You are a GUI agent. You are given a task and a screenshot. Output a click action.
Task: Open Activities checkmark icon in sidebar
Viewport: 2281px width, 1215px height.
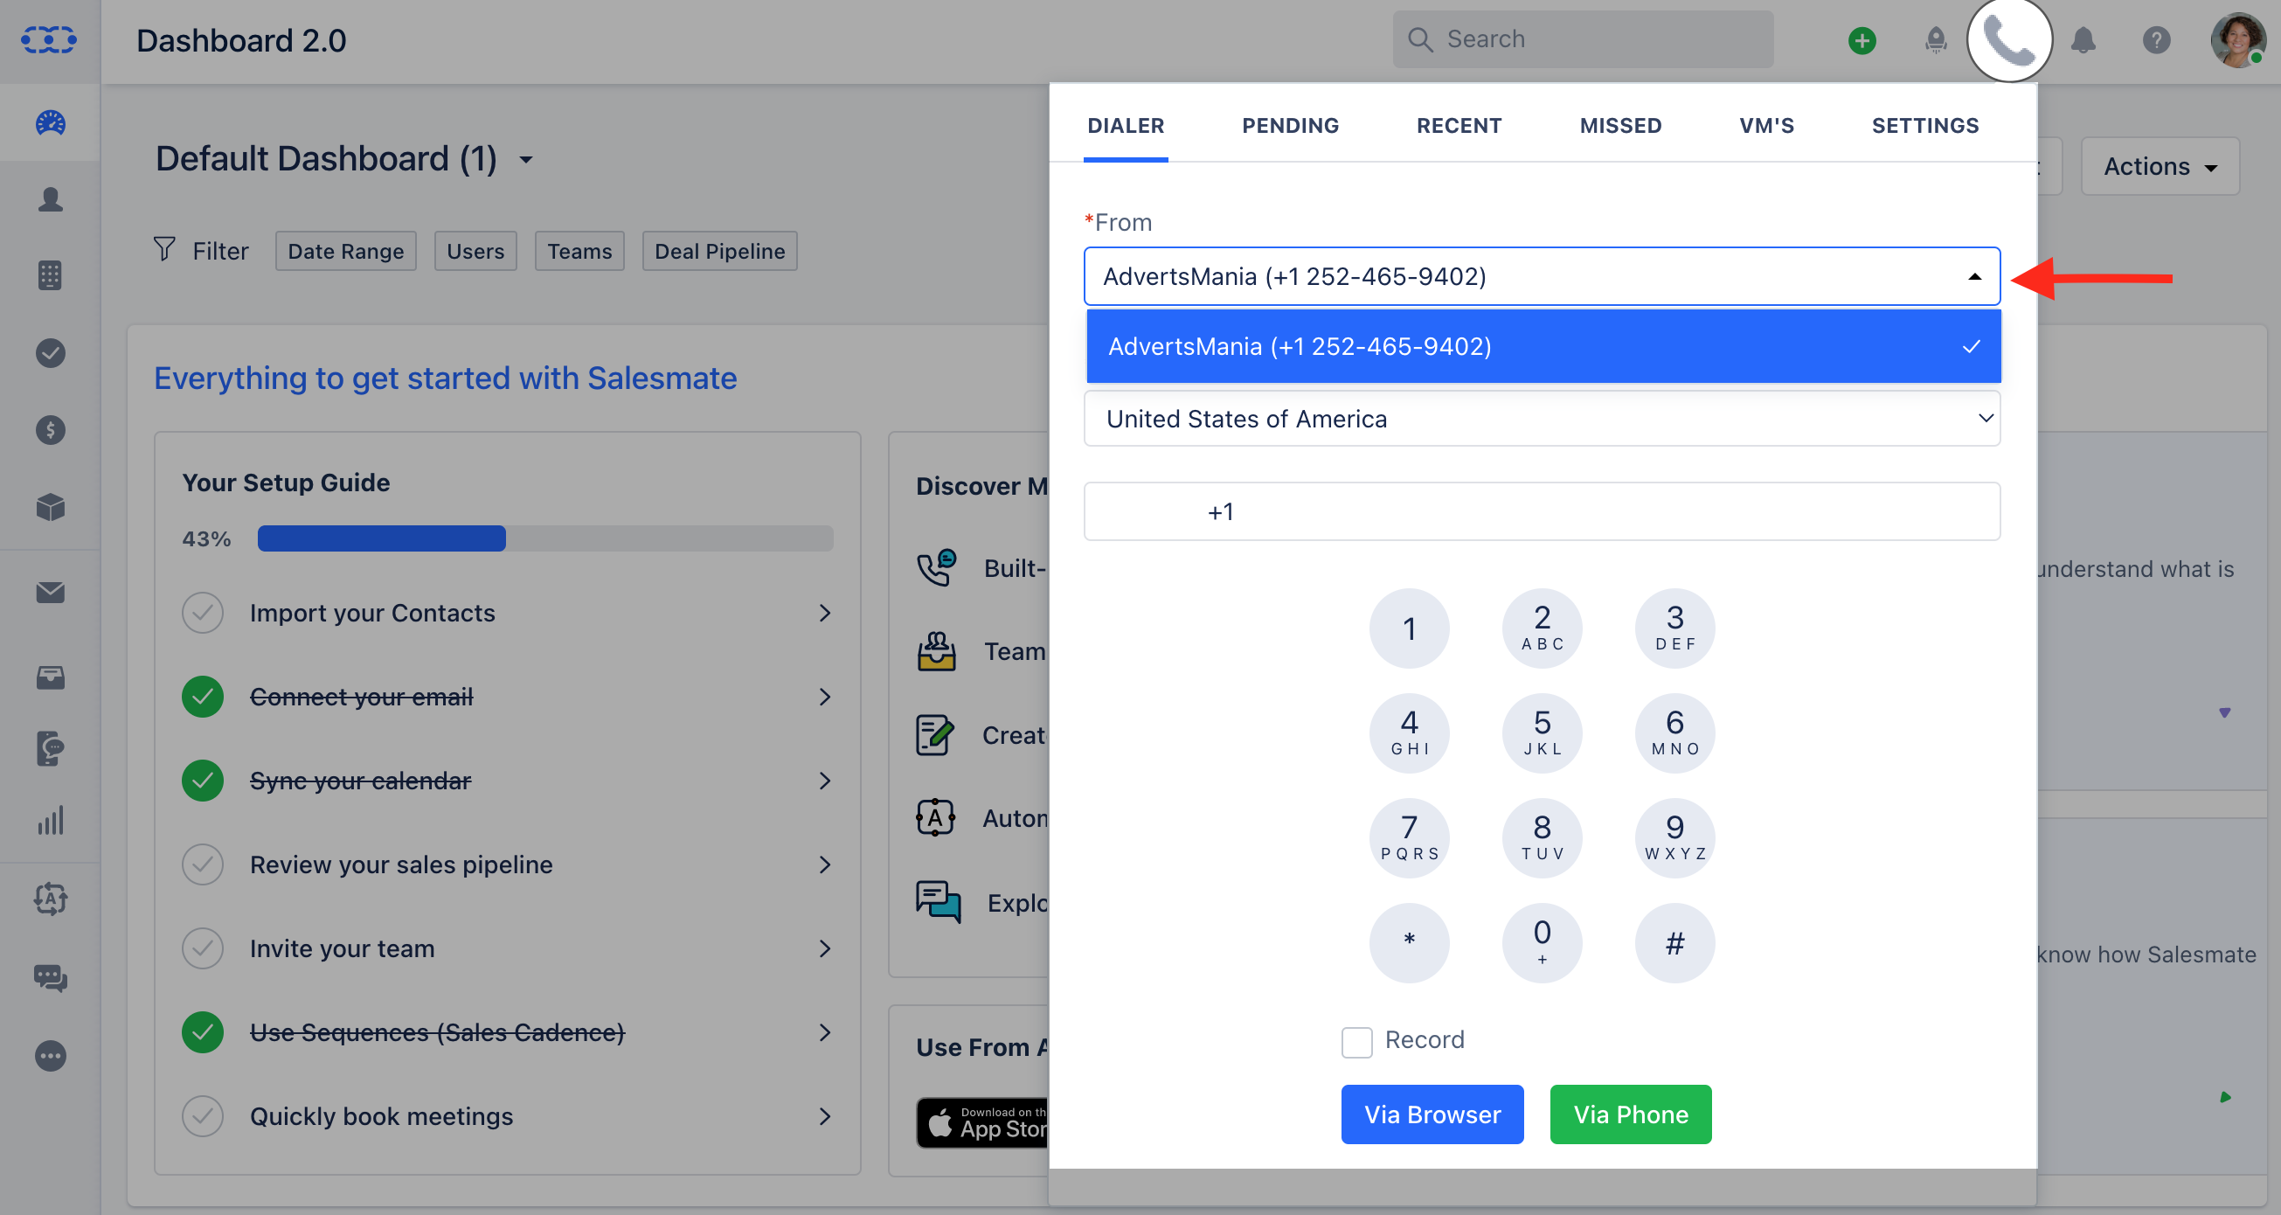[51, 352]
